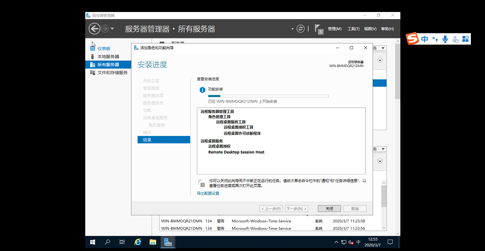The height and width of the screenshot is (251, 485).
Task: Open navigation history dropdown beside forward arrow
Action: (x=112, y=29)
